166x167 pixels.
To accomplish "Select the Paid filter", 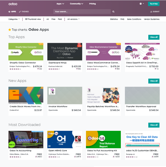I will point(60,19).
